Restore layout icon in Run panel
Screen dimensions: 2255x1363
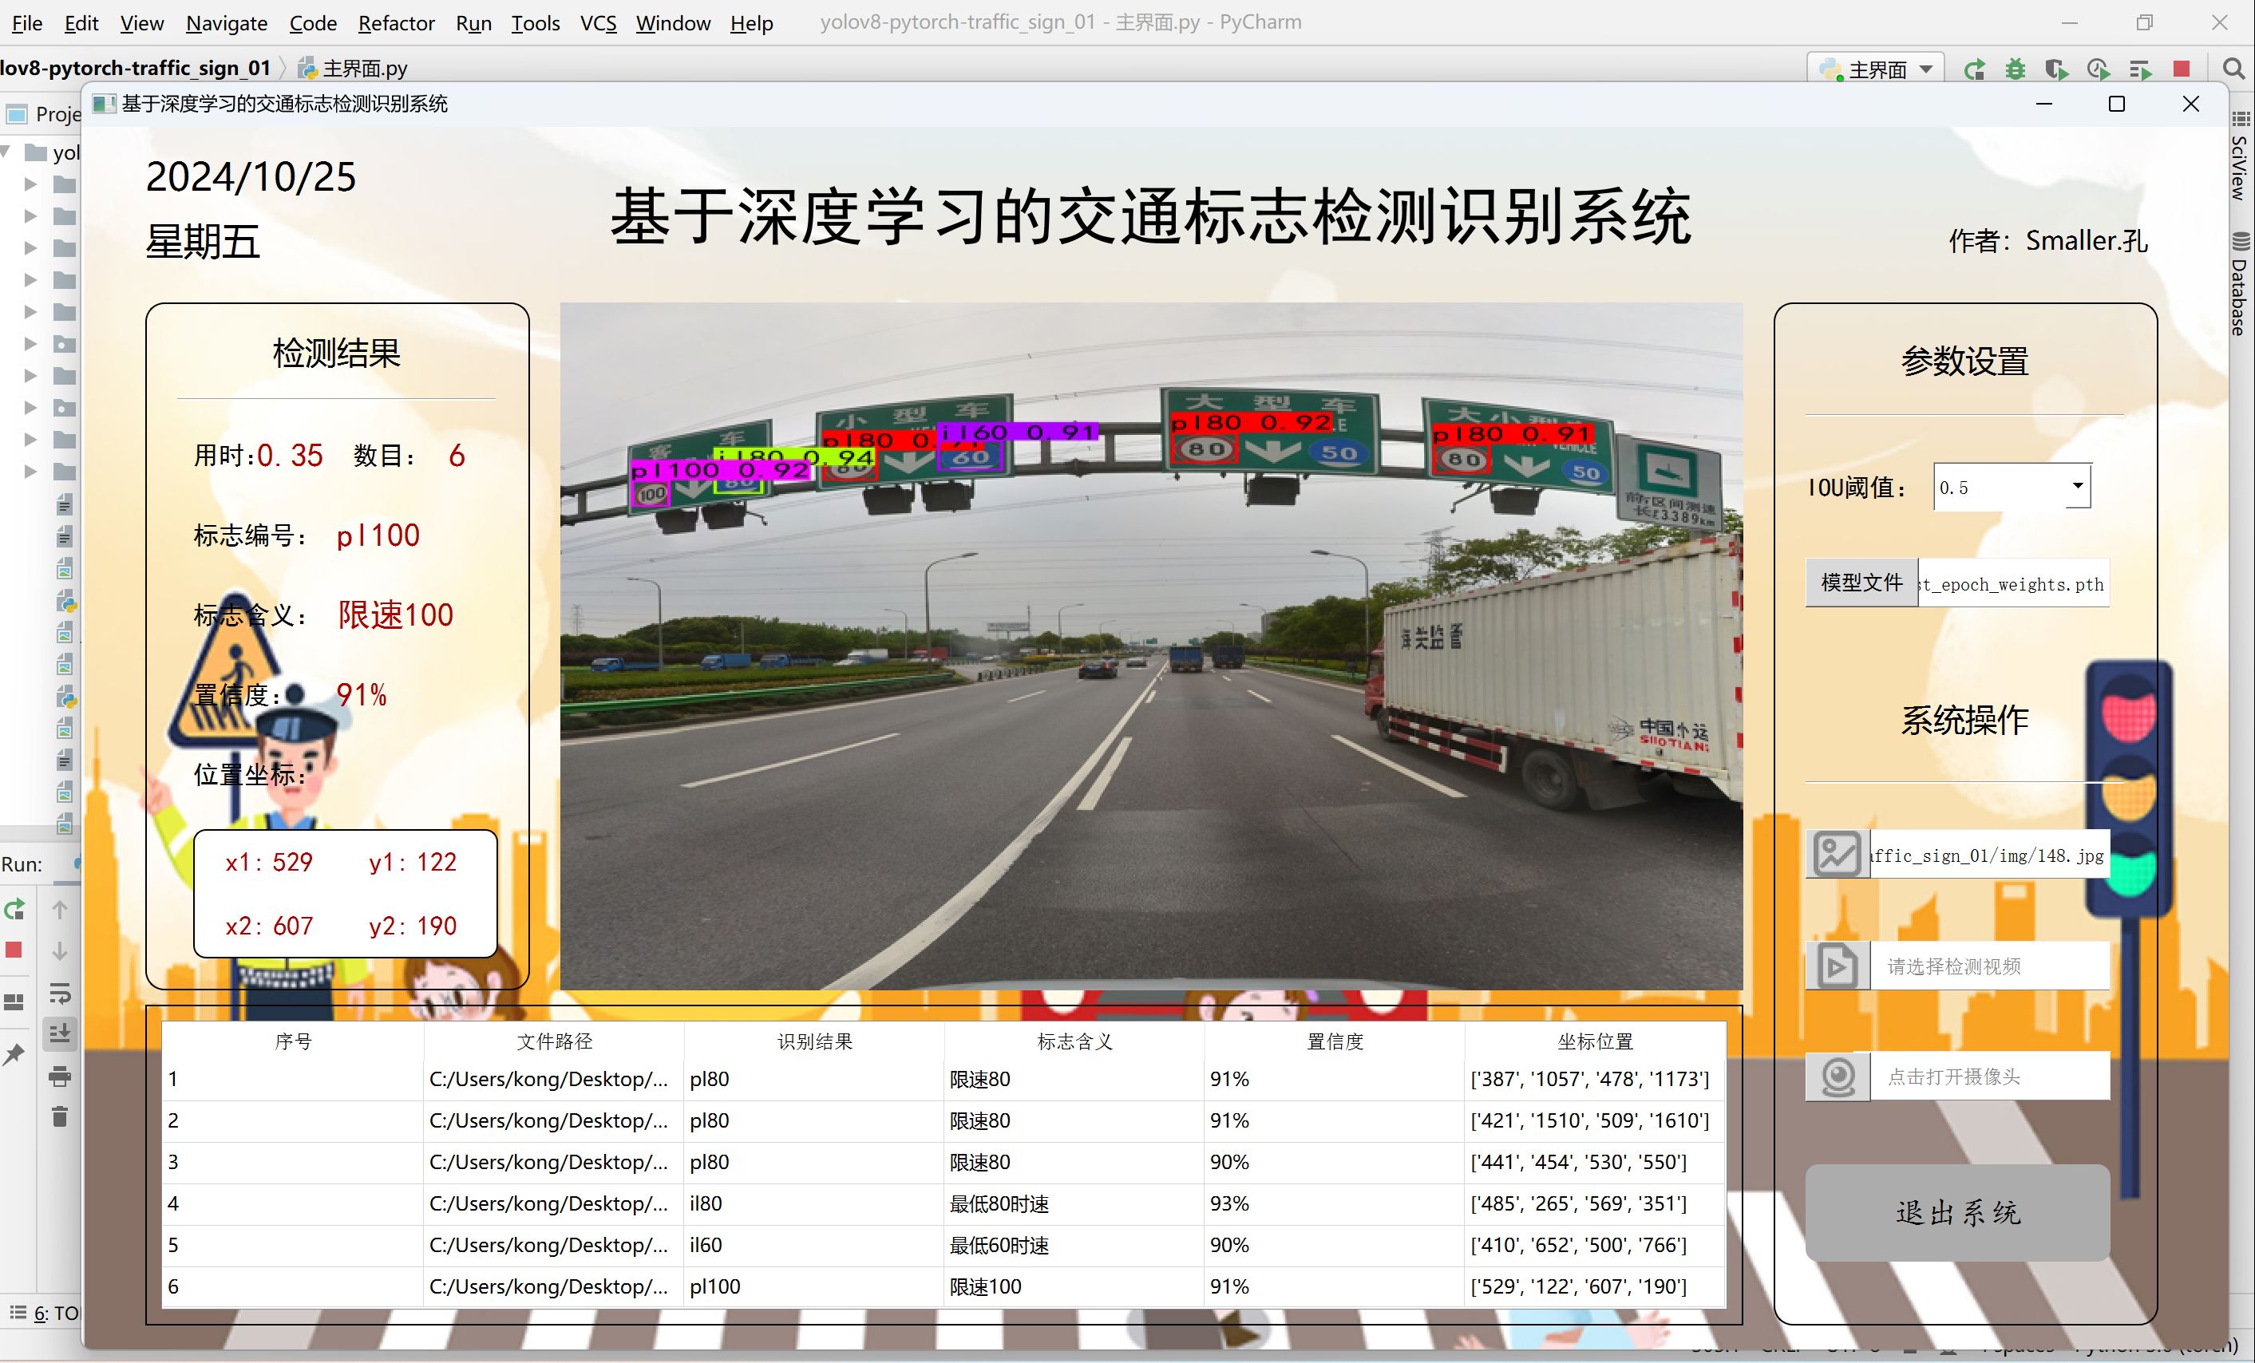pyautogui.click(x=14, y=1002)
